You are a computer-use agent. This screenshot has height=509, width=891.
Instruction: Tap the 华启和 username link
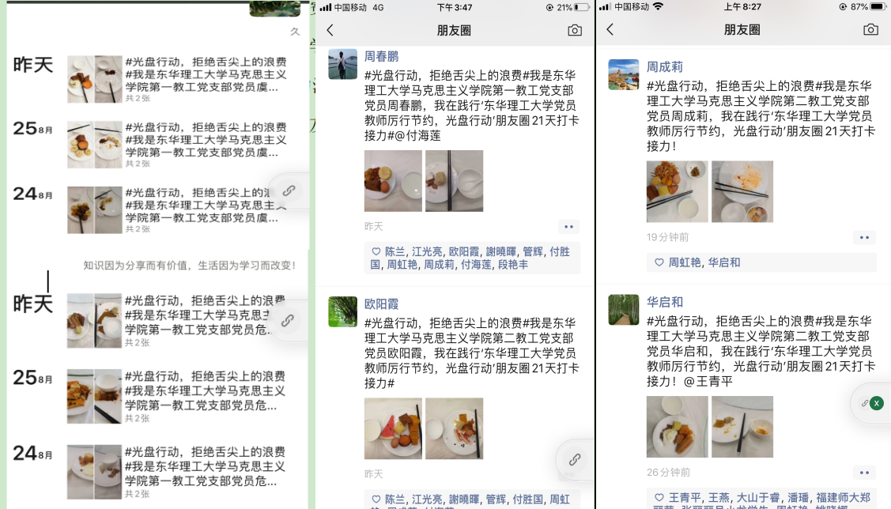click(x=664, y=302)
